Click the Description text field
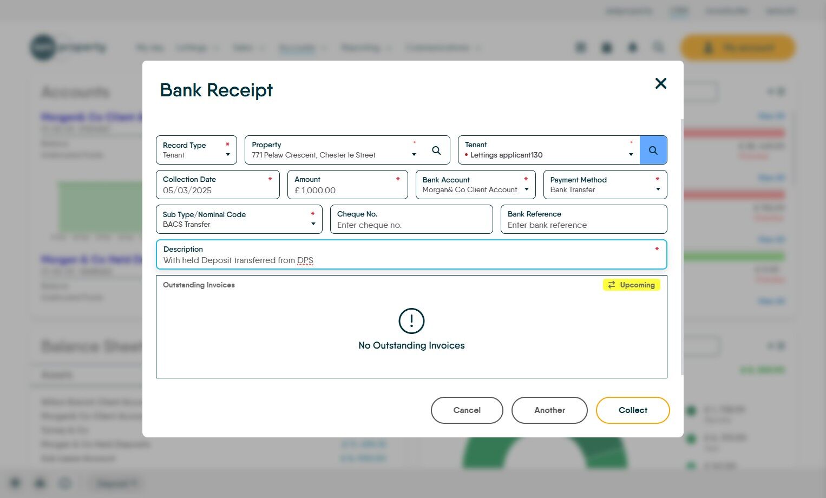 tap(411, 254)
